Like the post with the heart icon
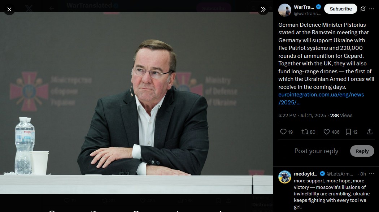The width and height of the screenshot is (379, 212). pos(331,132)
